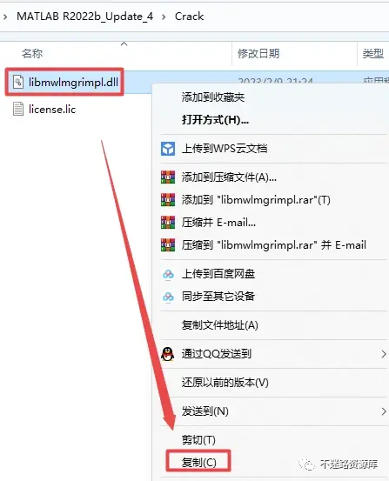This screenshot has height=481, width=389.
Task: Open path dropdown chevron before Crack
Action: 164,17
